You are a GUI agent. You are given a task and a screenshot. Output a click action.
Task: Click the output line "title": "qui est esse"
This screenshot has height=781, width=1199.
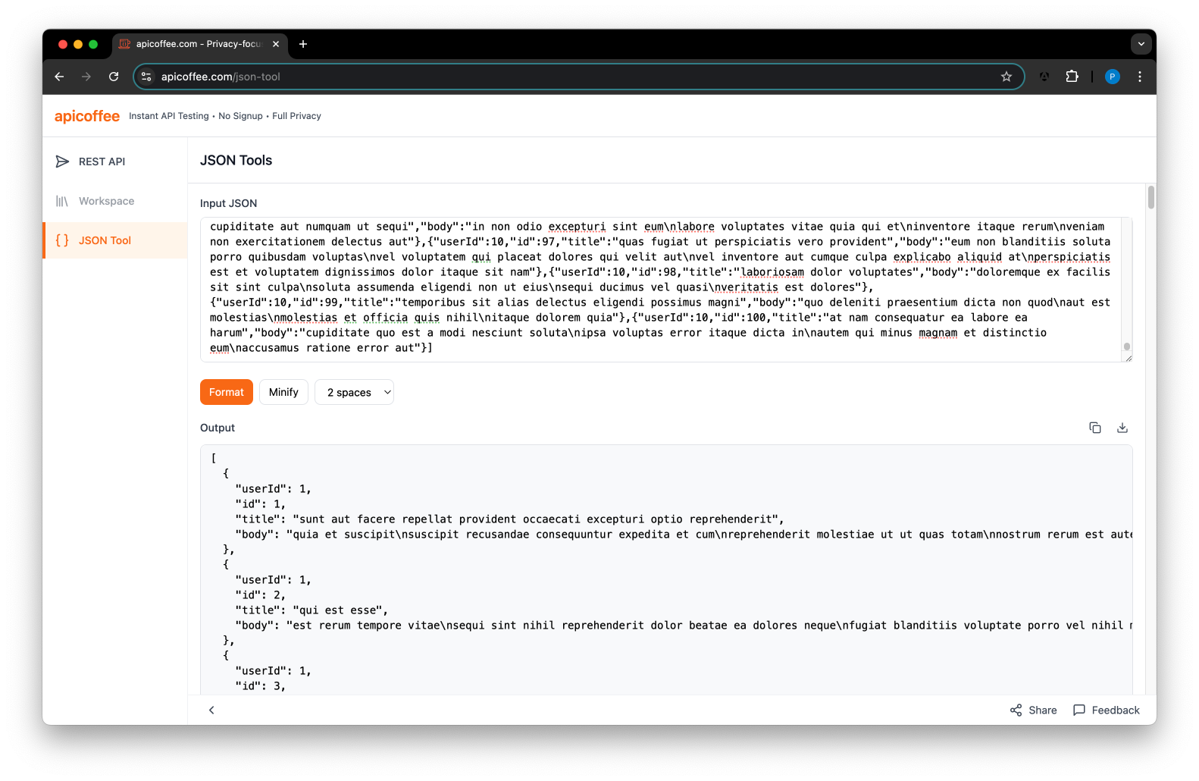[311, 610]
